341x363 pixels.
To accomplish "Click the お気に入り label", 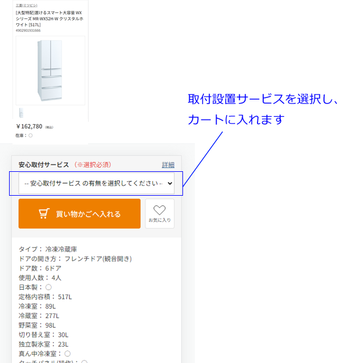I will point(160,220).
